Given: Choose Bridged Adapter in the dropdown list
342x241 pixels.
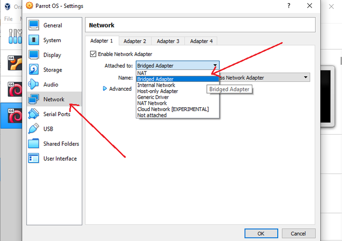Looking at the screenshot, I should pos(178,79).
